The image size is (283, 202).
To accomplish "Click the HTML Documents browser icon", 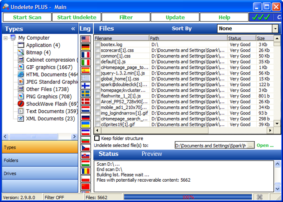I will (21, 75).
